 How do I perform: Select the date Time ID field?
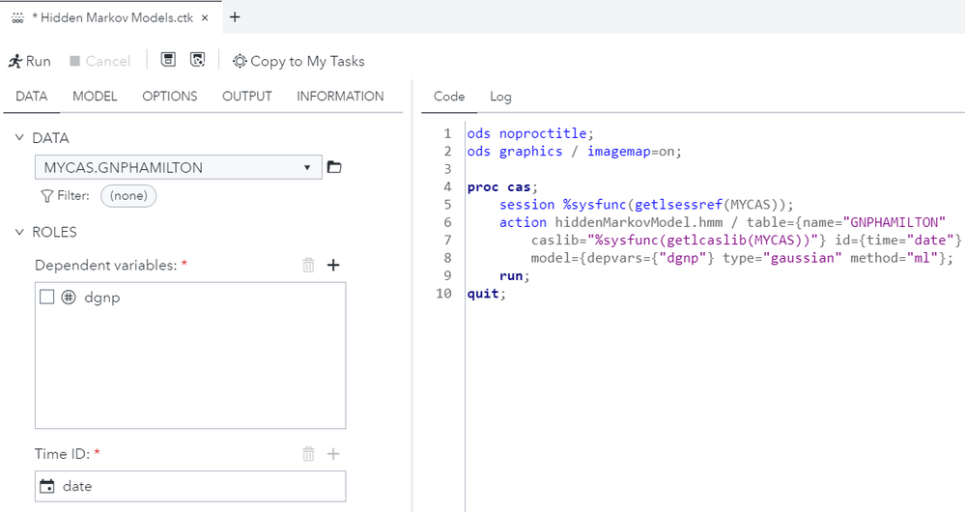coord(190,486)
